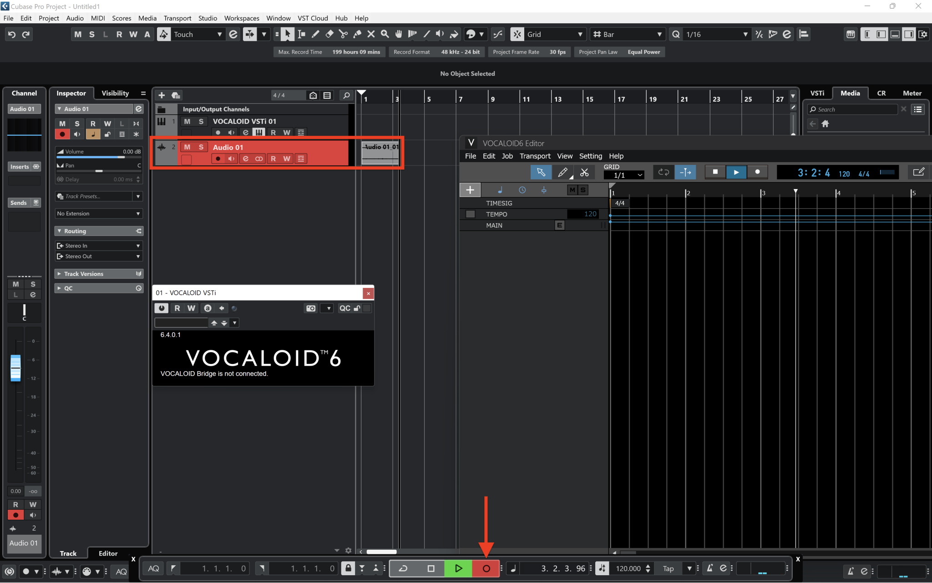Screen dimensions: 932x583
Task: Collapse the Routing section in the Inspector
Action: (60, 231)
